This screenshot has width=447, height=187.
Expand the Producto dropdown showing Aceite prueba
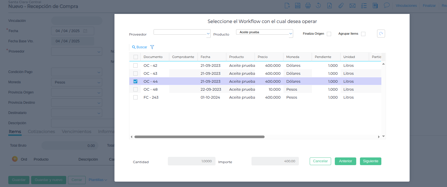(x=264, y=32)
